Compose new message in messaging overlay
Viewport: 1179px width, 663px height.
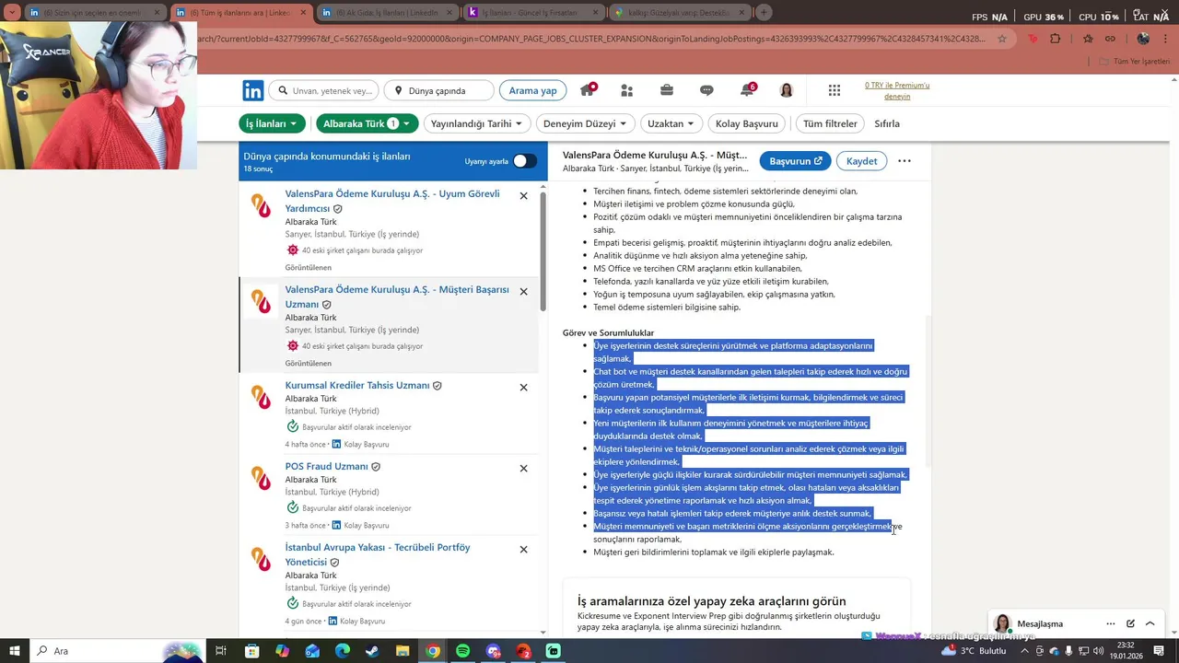click(x=1130, y=623)
